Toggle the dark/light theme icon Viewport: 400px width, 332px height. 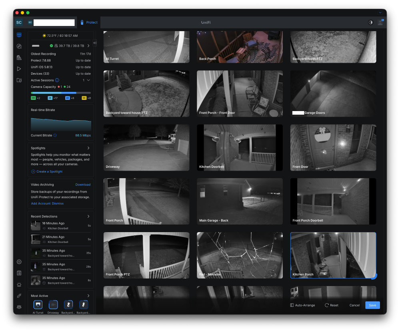click(x=370, y=22)
